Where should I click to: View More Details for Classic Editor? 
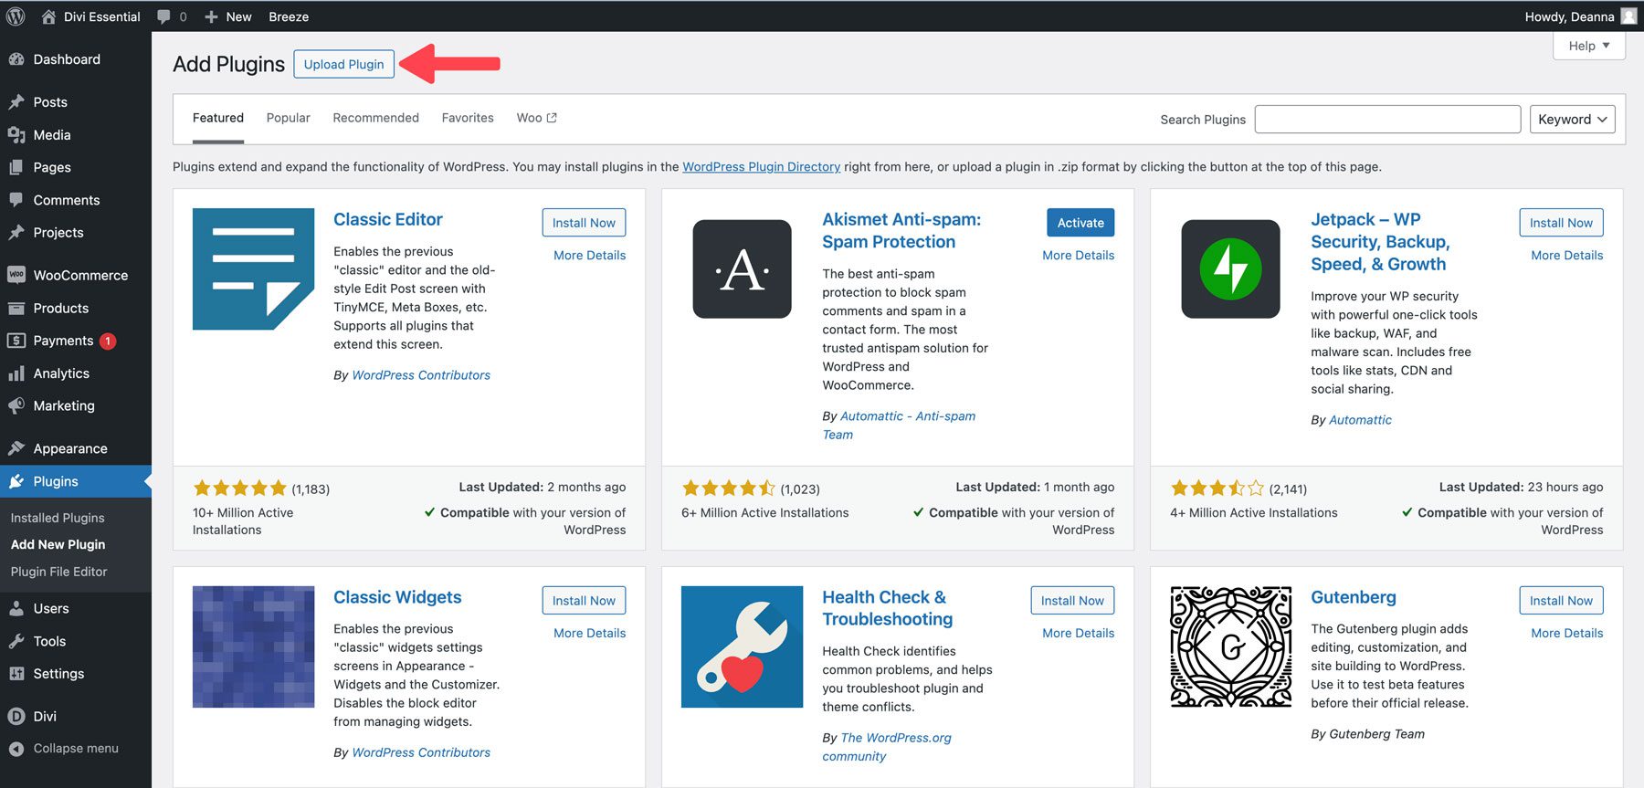tap(590, 256)
